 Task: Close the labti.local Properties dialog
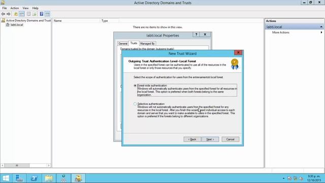point(205,35)
